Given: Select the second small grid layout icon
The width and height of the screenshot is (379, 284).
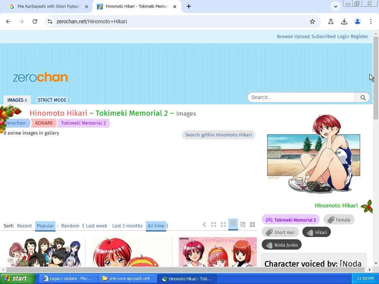Looking at the screenshot, I should pyautogui.click(x=223, y=224).
